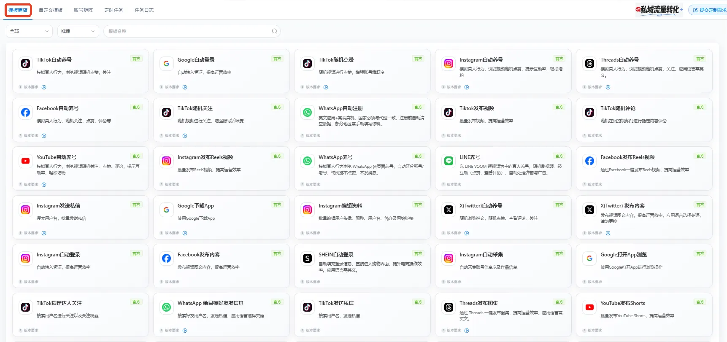Click description 搜索用户名，发送私信
This screenshot has height=342, width=727.
click(339, 316)
